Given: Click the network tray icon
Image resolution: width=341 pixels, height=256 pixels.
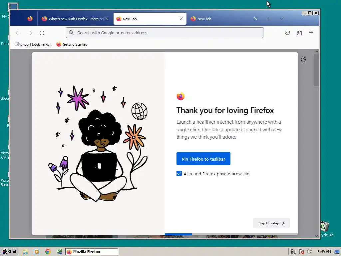Looking at the screenshot, I should [x=293, y=252].
